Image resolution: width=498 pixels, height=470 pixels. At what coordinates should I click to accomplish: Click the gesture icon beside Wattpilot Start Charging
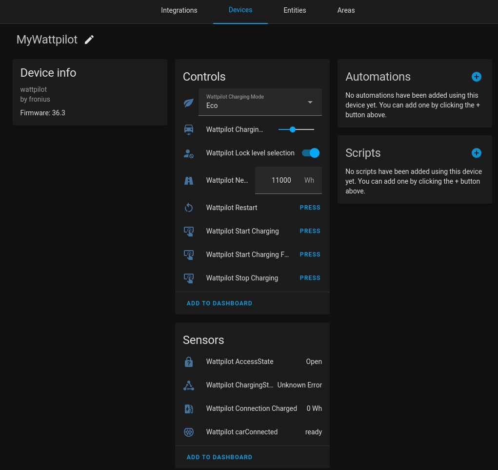[189, 232]
